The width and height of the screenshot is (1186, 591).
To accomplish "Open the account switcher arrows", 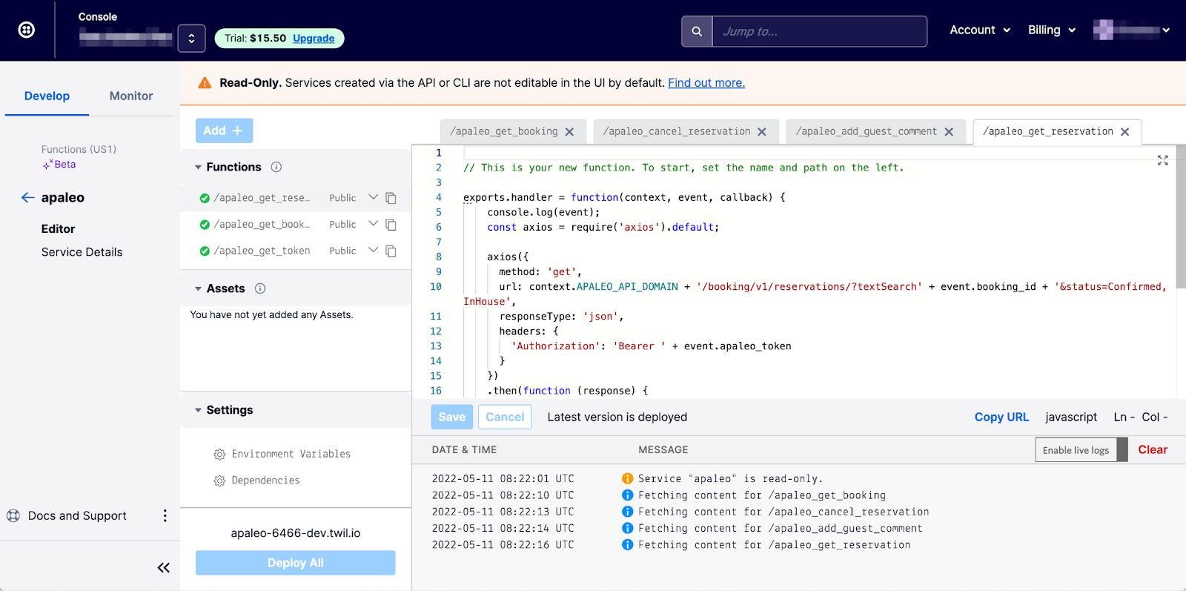I will click(191, 39).
